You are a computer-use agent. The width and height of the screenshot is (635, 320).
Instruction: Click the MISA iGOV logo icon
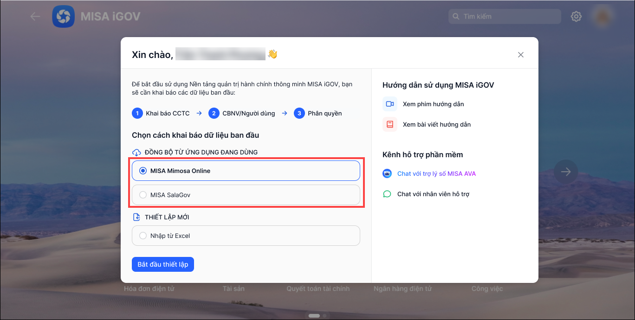point(64,17)
